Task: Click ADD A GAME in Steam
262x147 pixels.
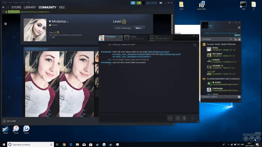Action: pyautogui.click(x=9, y=121)
